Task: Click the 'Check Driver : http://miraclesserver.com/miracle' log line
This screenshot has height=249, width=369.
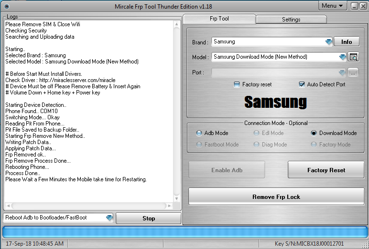Action: (x=60, y=80)
